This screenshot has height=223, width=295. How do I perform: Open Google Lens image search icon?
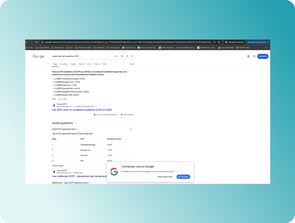click(127, 56)
